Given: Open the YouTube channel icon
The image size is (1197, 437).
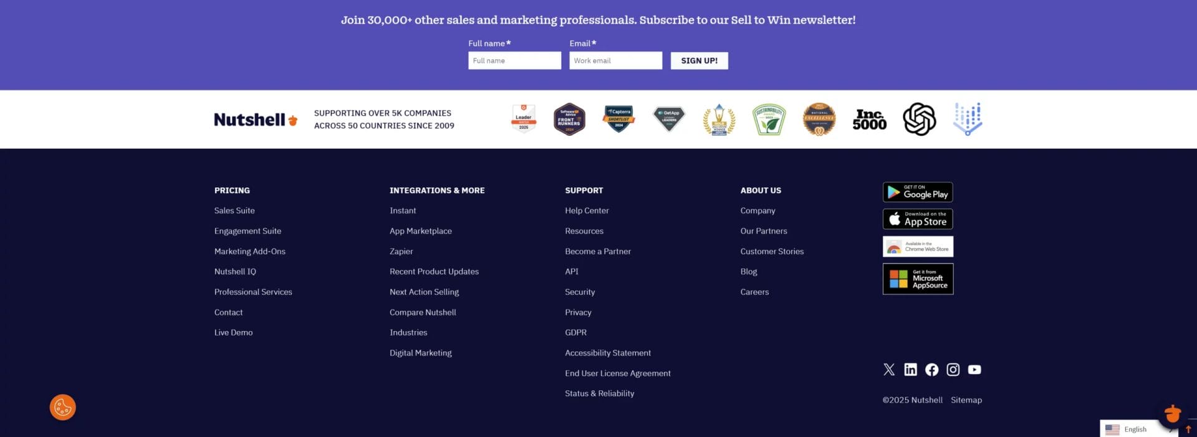Looking at the screenshot, I should coord(974,370).
